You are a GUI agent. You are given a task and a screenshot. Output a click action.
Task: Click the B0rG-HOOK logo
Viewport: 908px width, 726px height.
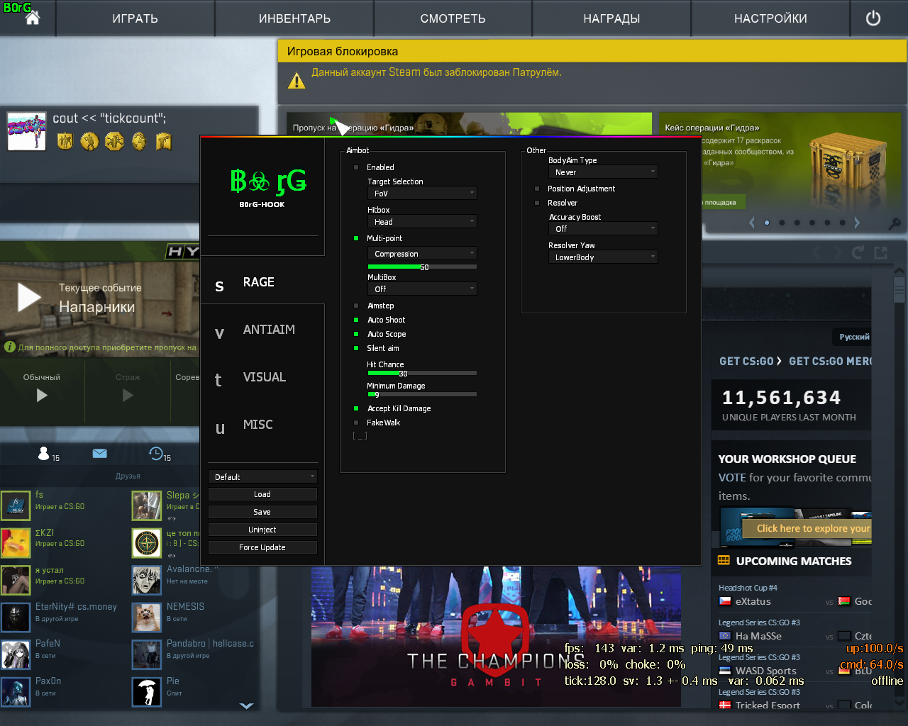[x=268, y=186]
